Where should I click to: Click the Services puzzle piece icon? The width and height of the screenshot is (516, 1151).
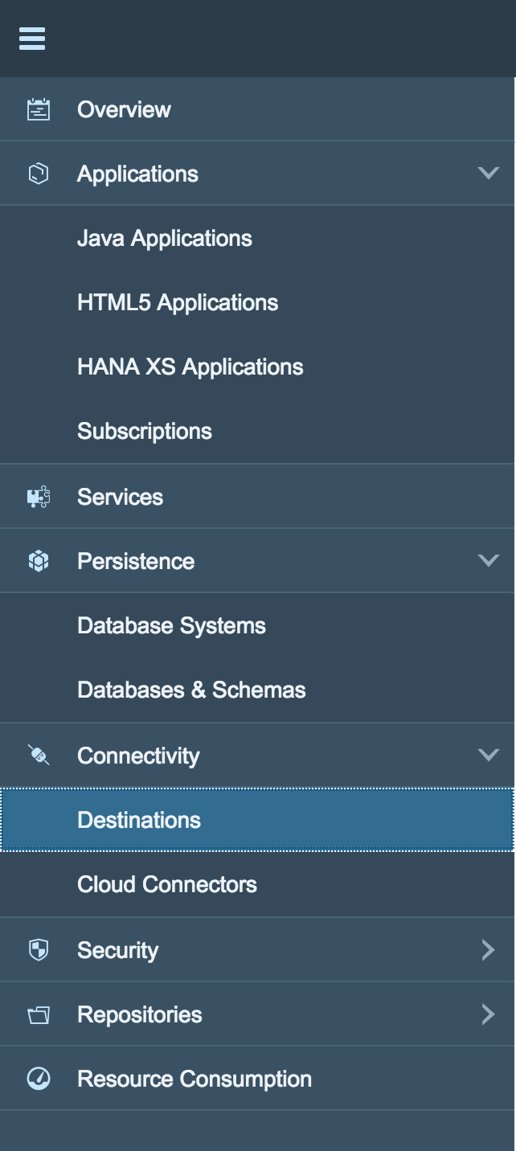[x=39, y=497]
